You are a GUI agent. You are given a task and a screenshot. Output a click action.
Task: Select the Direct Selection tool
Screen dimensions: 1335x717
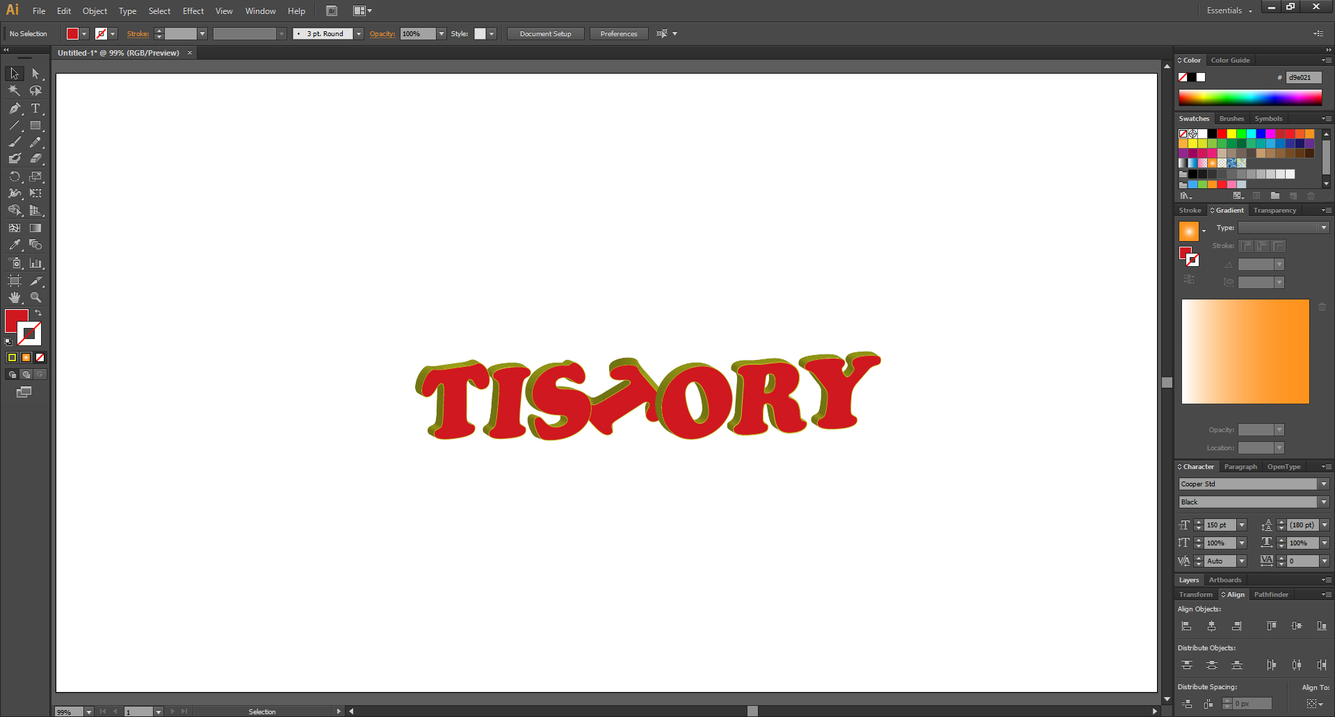tap(35, 74)
